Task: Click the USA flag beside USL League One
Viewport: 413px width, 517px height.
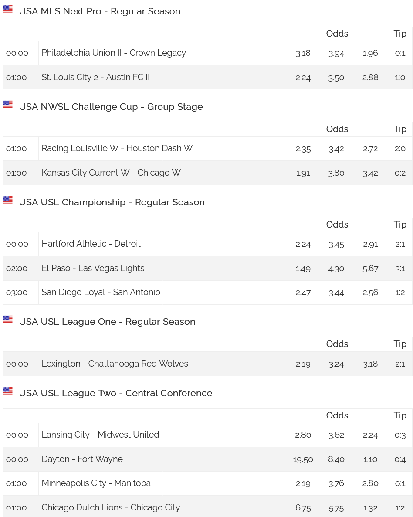Action: [8, 319]
